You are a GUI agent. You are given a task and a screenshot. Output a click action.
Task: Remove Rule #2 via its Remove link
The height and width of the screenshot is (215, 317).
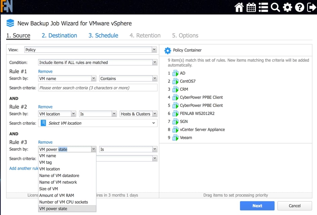click(x=45, y=107)
